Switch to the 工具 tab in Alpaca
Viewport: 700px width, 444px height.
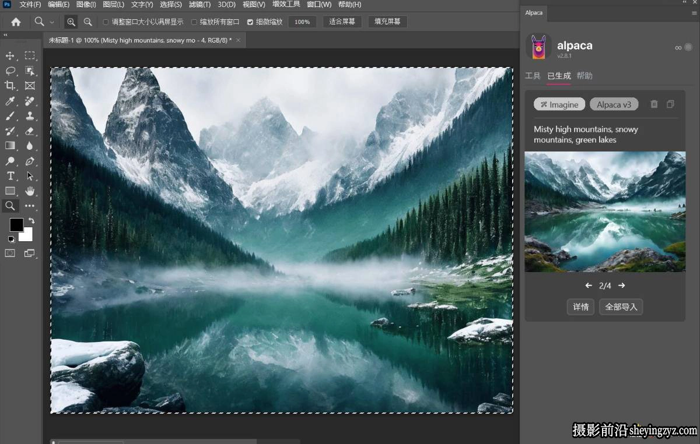pyautogui.click(x=533, y=76)
